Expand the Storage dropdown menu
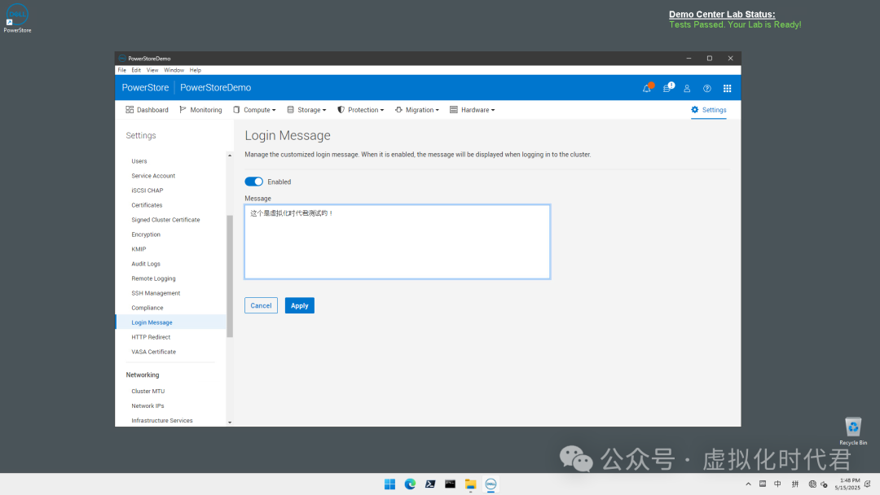 306,110
